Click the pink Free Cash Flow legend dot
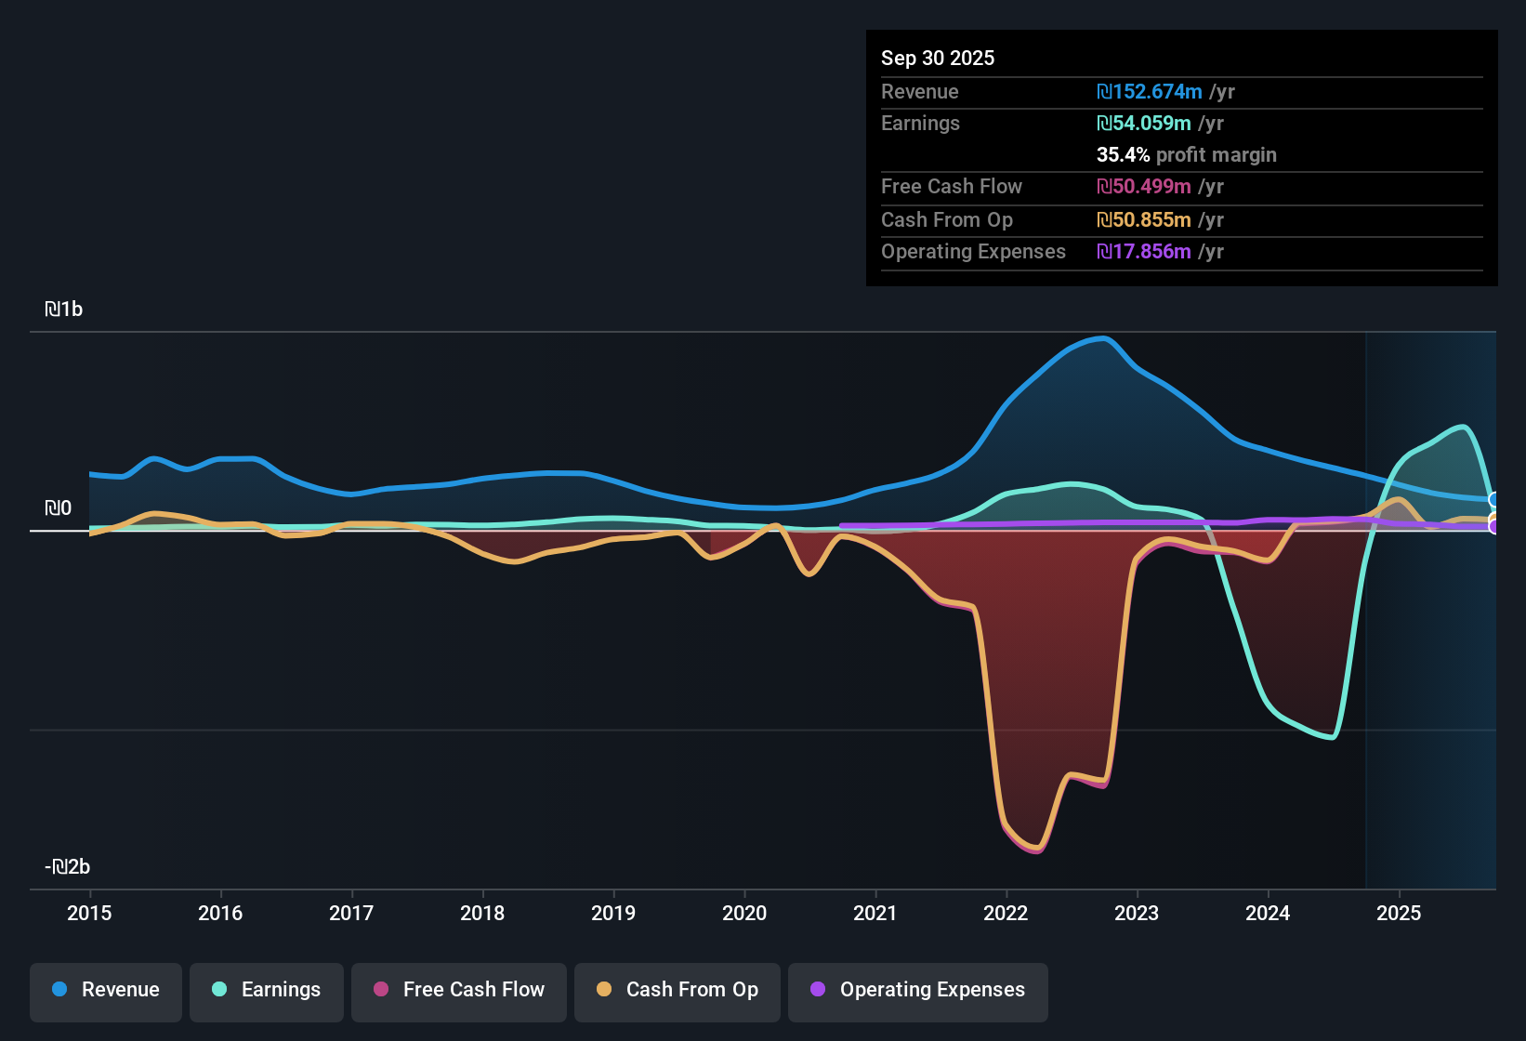1526x1041 pixels. coord(381,990)
